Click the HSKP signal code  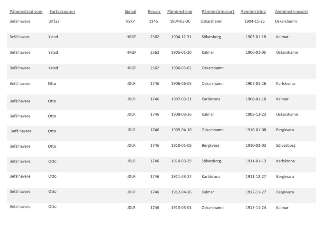point(130,21)
